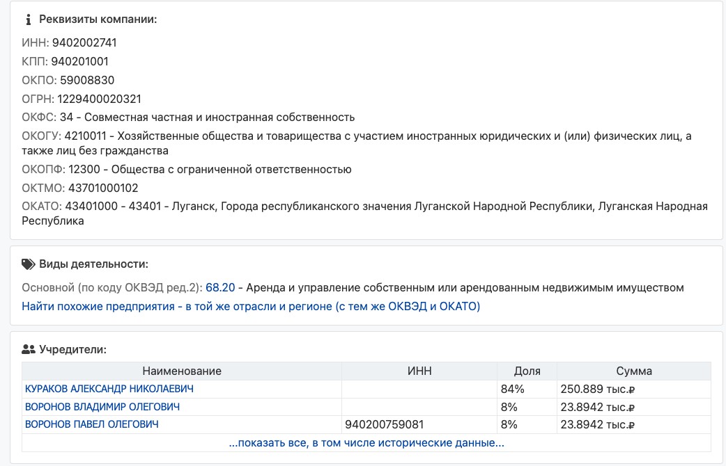Click the ИНН value 9402002741
Image resolution: width=726 pixels, height=466 pixels.
[79, 43]
